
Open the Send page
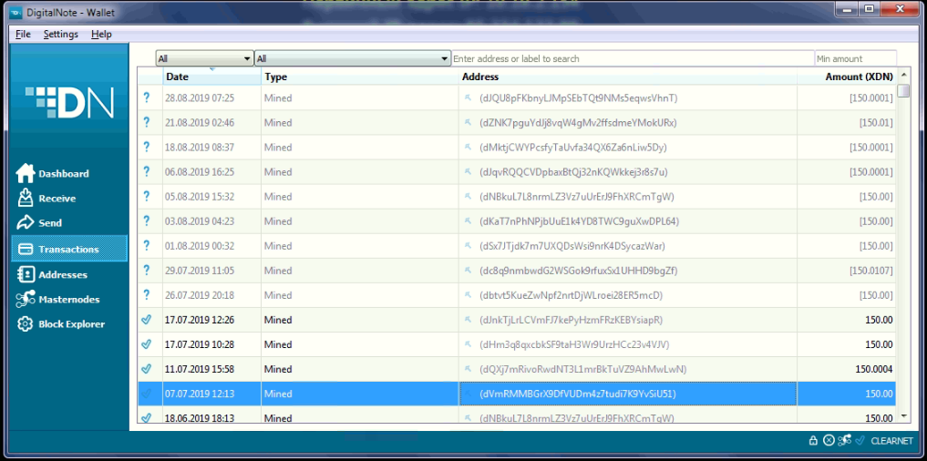point(39,223)
